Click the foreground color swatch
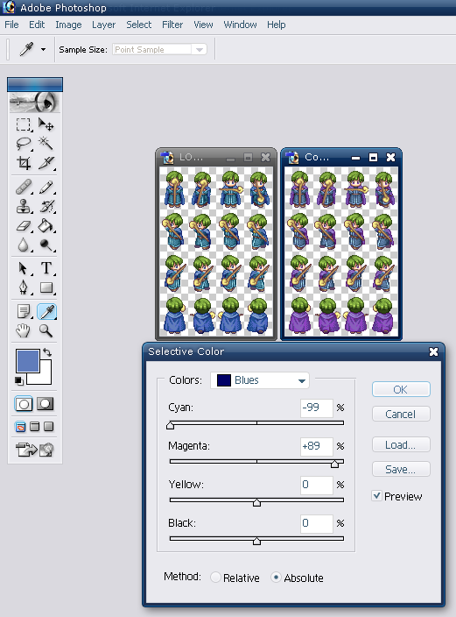The image size is (456, 617). click(27, 360)
